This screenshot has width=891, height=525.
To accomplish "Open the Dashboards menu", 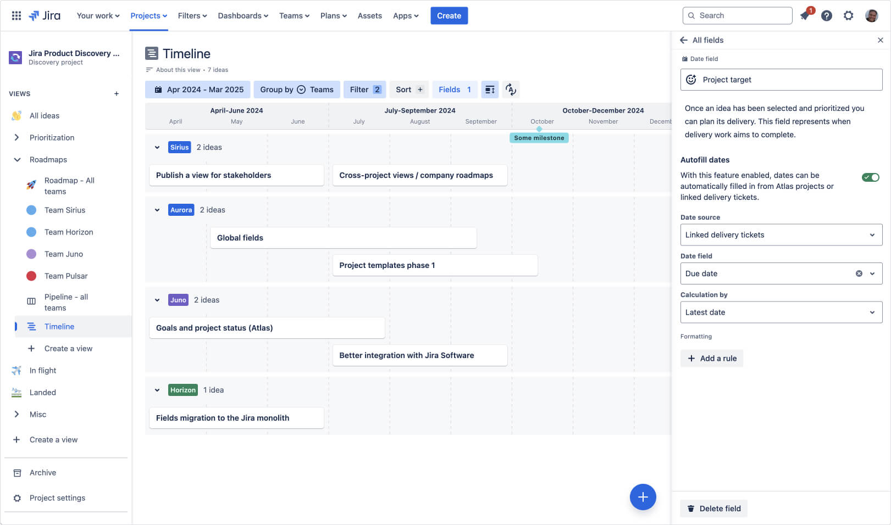I will [x=243, y=15].
